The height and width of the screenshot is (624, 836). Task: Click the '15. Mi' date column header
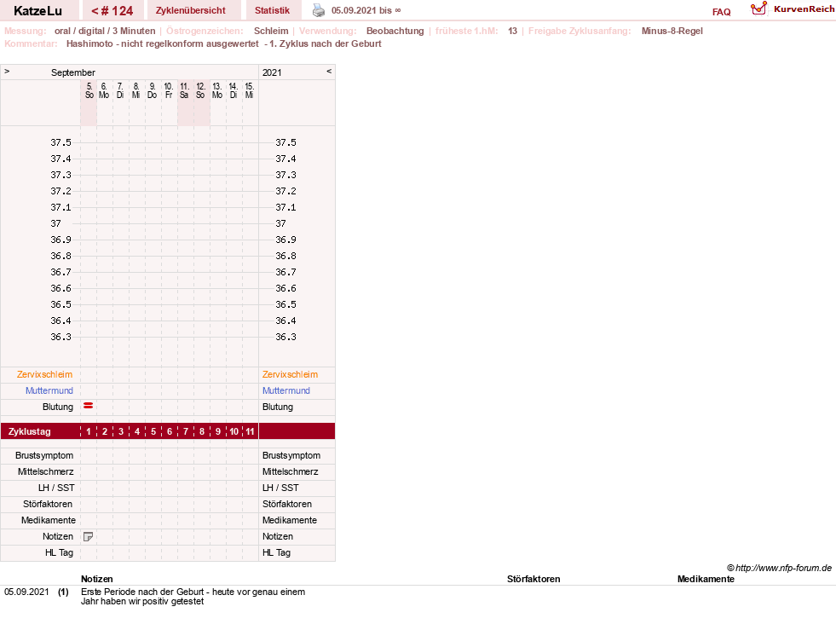249,90
